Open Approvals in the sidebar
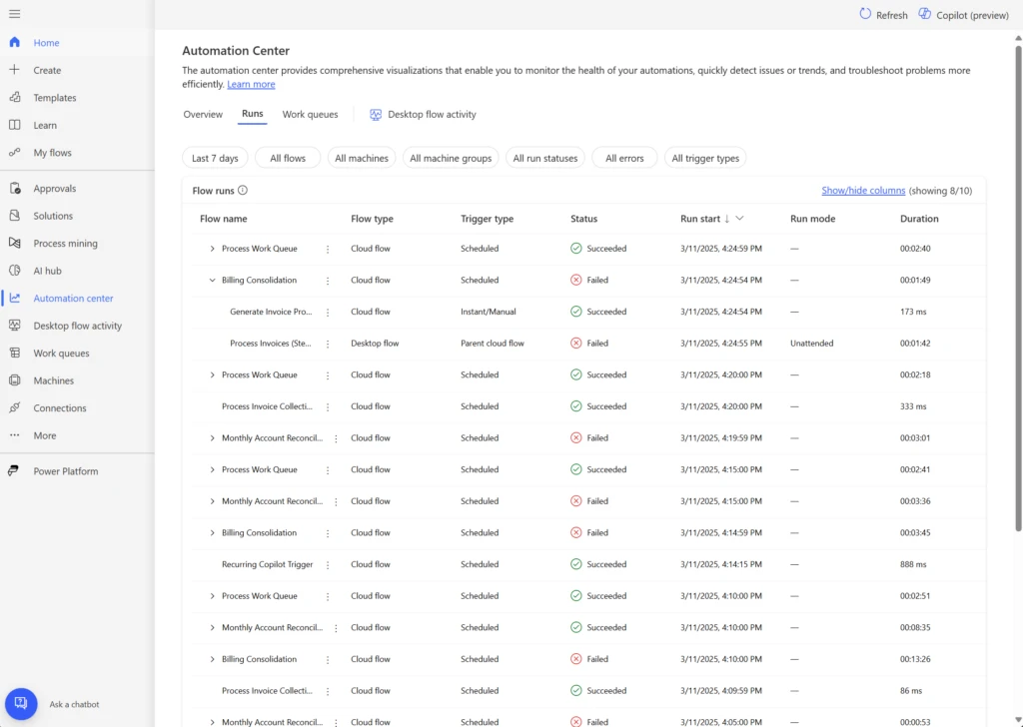 pos(56,188)
